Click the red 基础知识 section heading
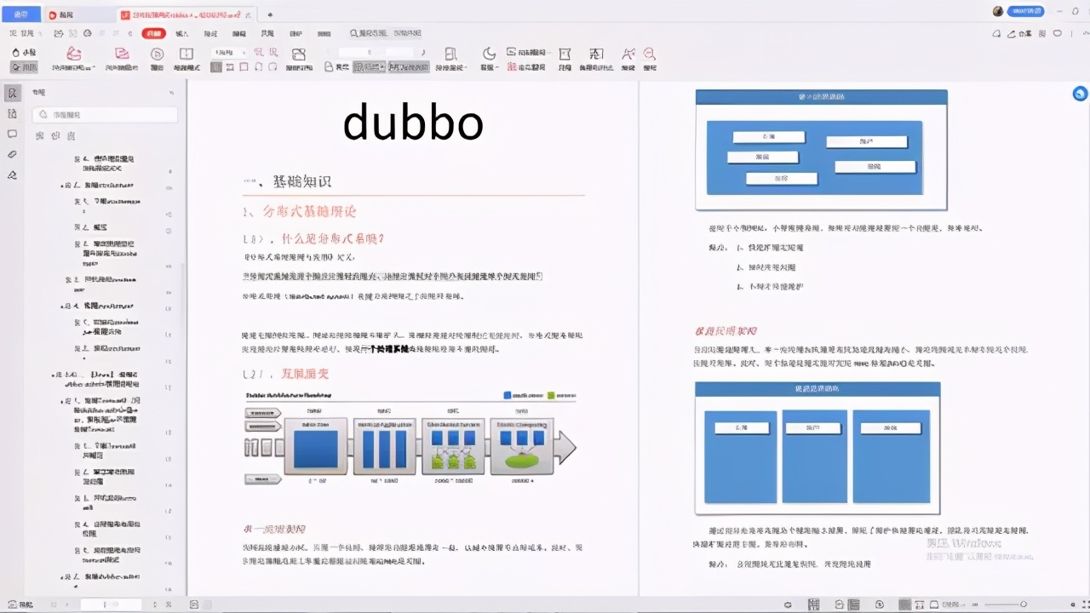This screenshot has height=613, width=1090. [301, 181]
